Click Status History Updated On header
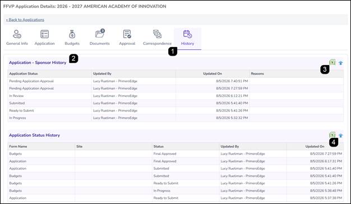 (x=315, y=146)
